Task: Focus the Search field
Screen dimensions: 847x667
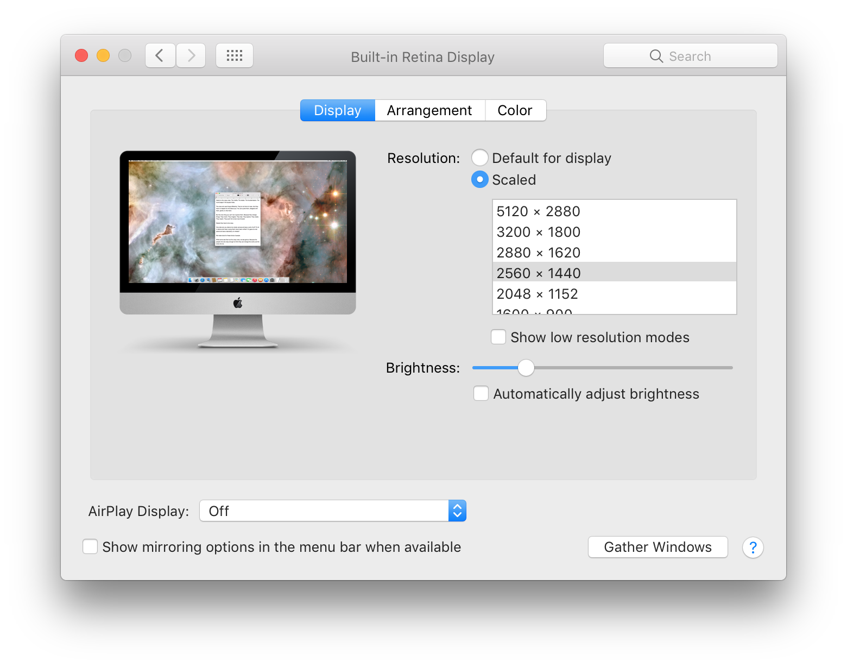Action: tap(691, 55)
